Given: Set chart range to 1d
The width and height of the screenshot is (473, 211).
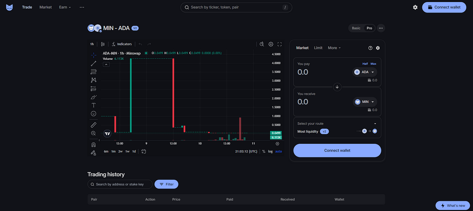Looking at the screenshot, I should (x=134, y=151).
